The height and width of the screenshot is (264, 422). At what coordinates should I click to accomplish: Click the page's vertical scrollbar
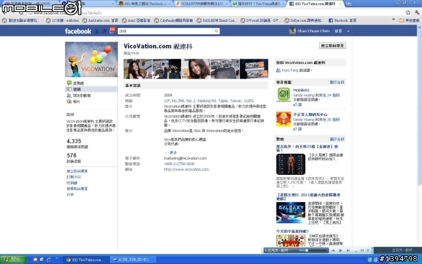pyautogui.click(x=419, y=106)
